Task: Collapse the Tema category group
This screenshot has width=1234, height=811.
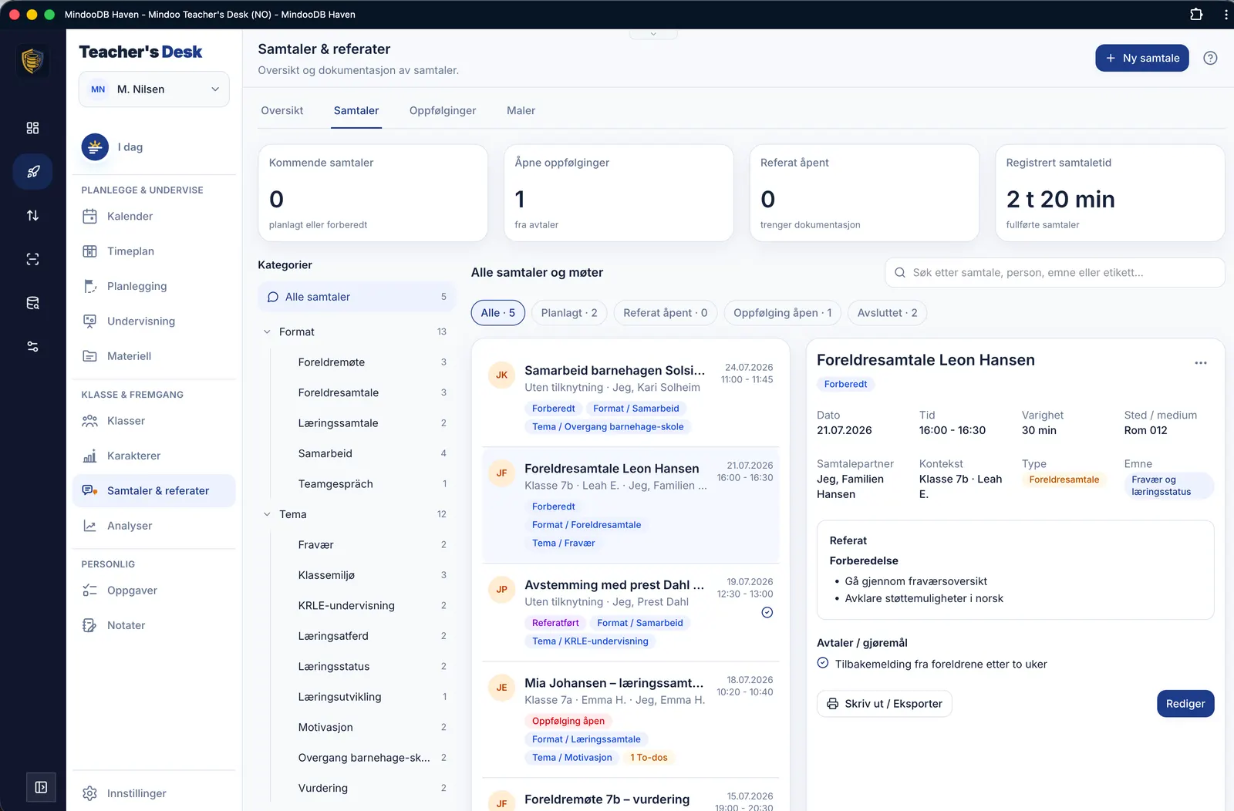Action: click(267, 514)
